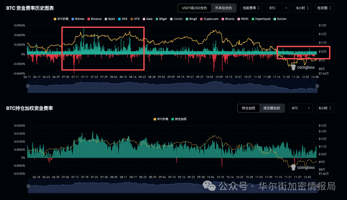The image size is (347, 200).
Task: Click the 10-09 date label on top chart
Action: coord(219,77)
